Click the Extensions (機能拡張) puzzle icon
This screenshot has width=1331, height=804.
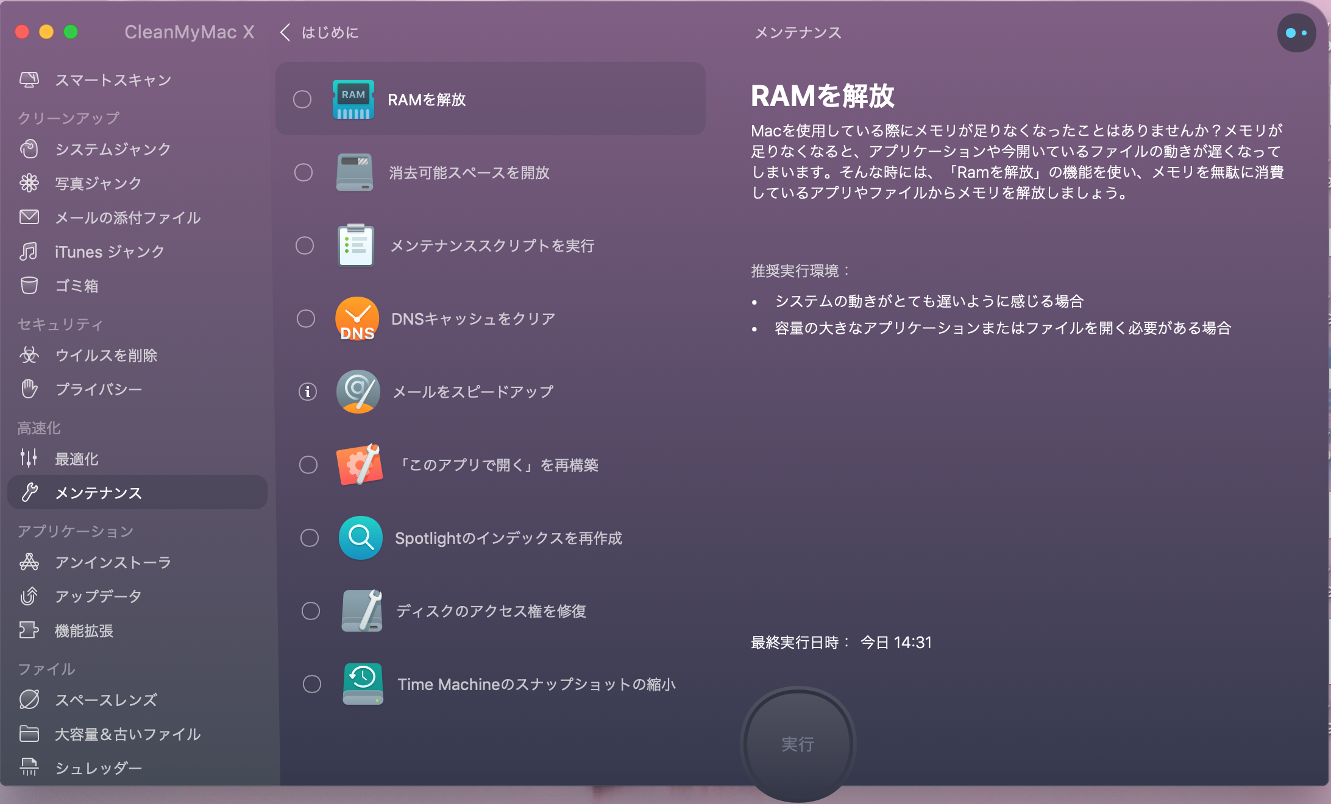click(29, 630)
